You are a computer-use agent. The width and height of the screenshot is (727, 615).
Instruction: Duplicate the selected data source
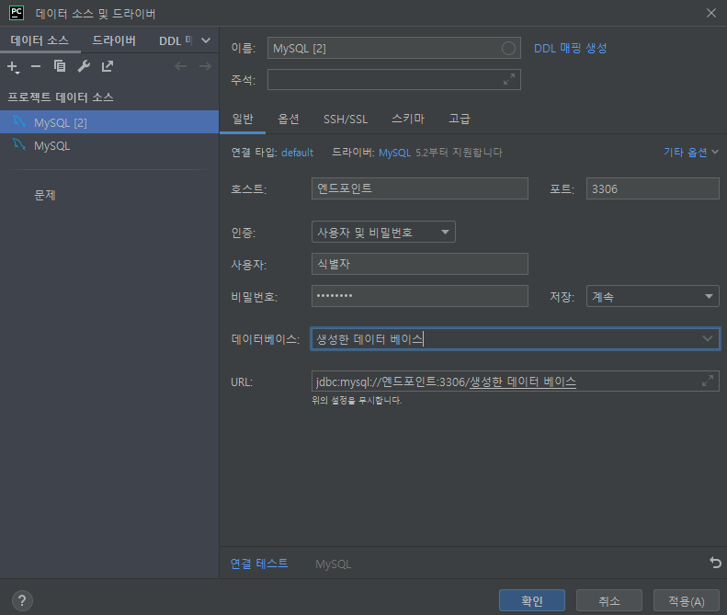[60, 66]
